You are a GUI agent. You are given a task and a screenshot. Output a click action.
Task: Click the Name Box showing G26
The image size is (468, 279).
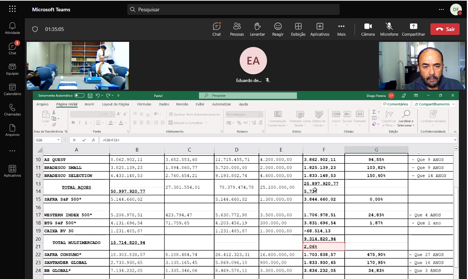[47, 140]
